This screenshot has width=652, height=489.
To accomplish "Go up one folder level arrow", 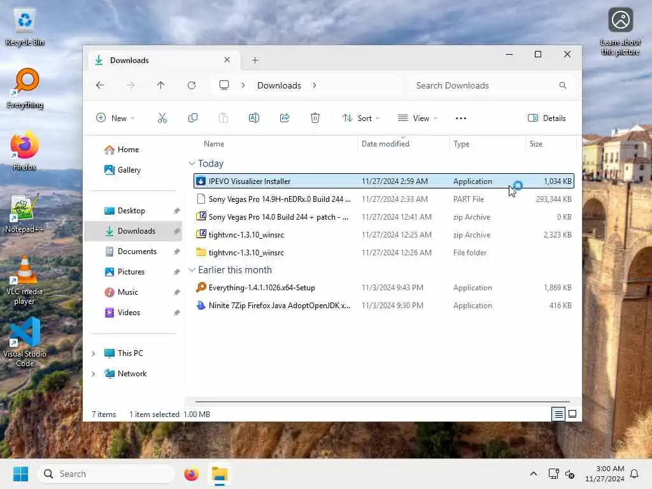I will coord(161,85).
